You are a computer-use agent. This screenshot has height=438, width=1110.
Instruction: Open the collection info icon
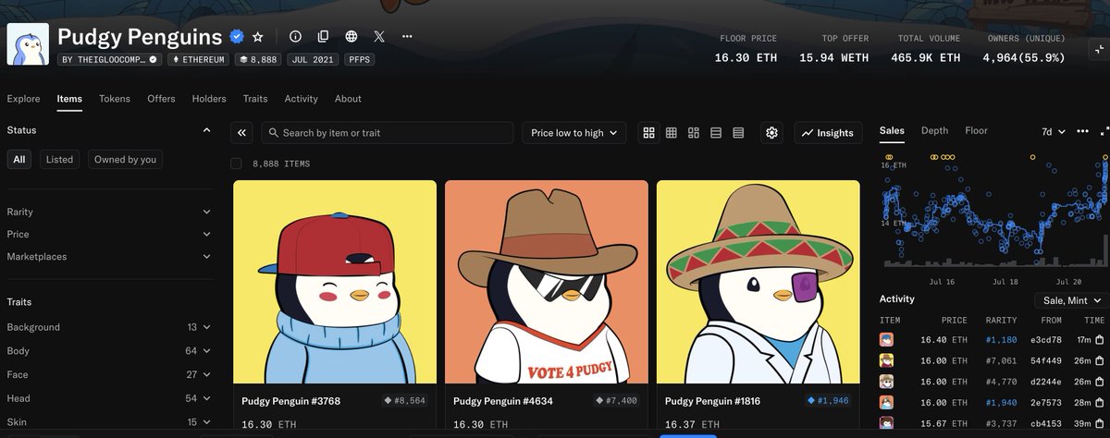coord(295,37)
